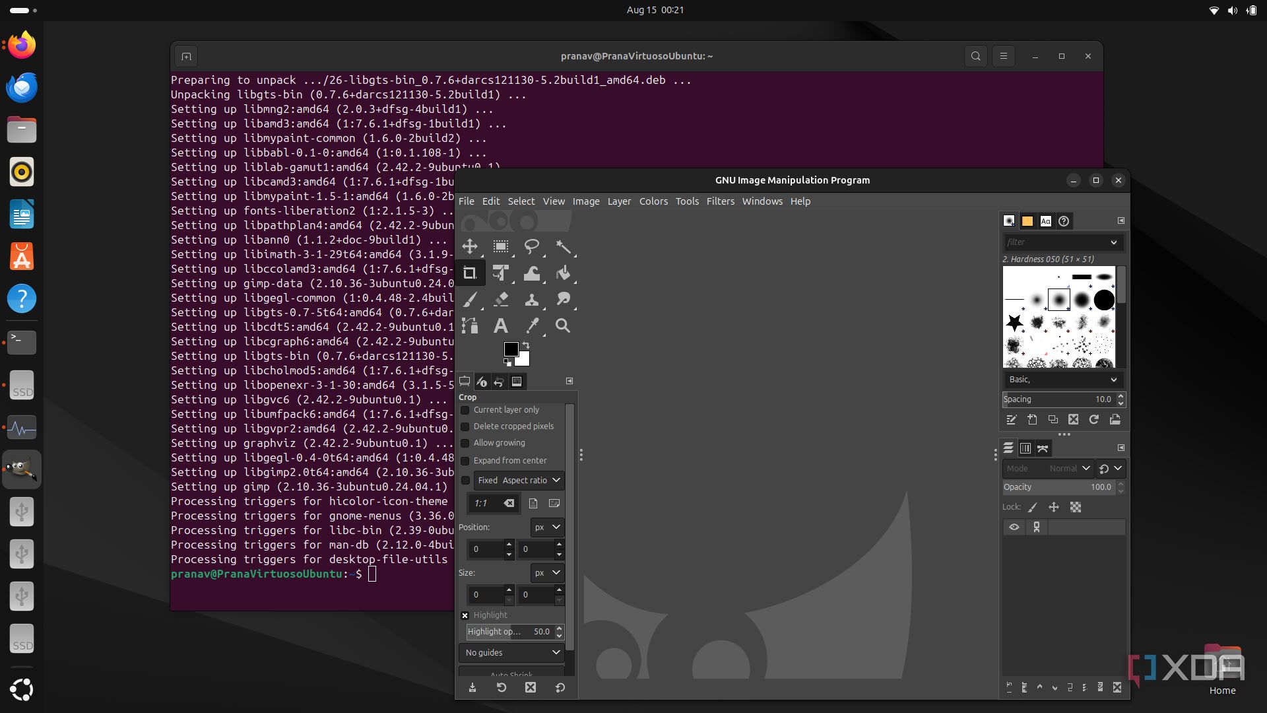Open the Windows menu
Screen dimensions: 1267x713
click(762, 201)
